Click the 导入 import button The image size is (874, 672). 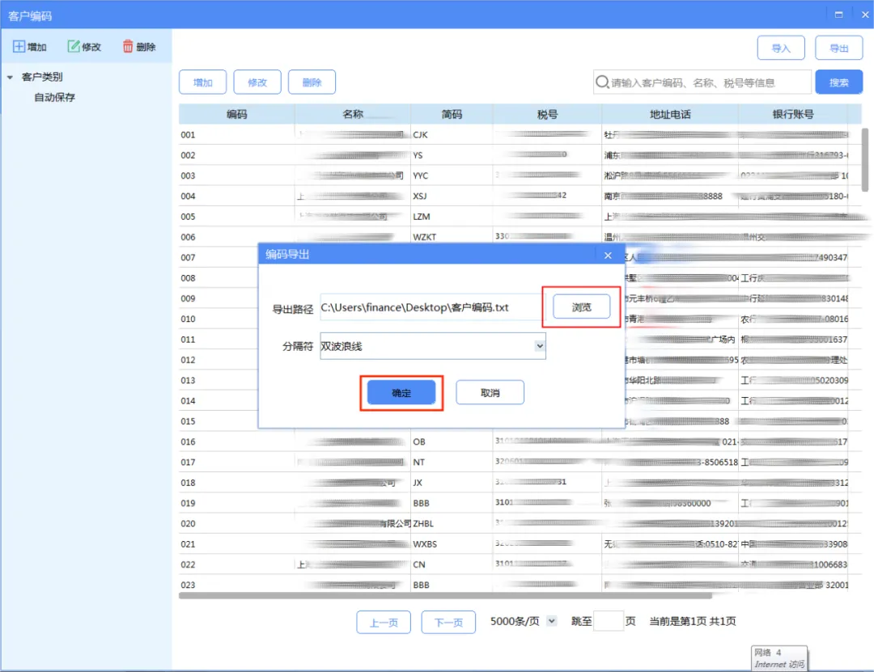point(780,48)
